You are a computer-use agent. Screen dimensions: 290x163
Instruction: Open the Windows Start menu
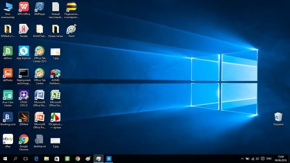coord(5,159)
